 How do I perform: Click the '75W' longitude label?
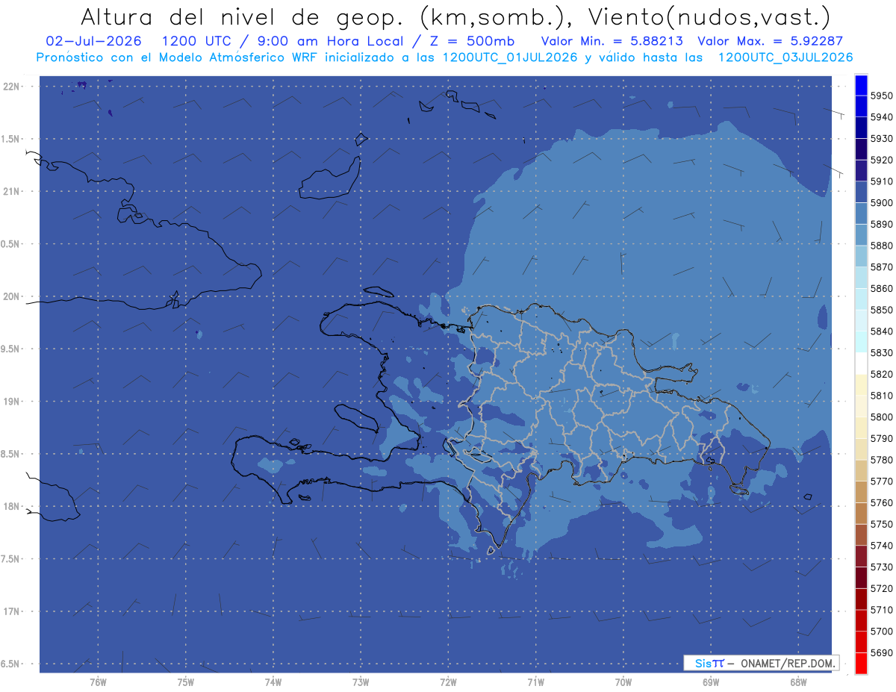186,682
